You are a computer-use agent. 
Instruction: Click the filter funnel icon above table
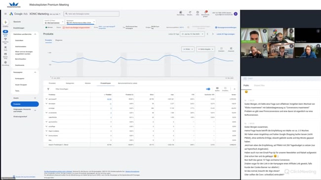point(48,89)
